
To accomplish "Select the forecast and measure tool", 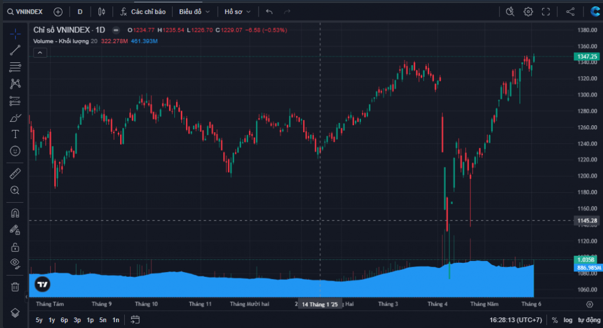I will pyautogui.click(x=15, y=101).
